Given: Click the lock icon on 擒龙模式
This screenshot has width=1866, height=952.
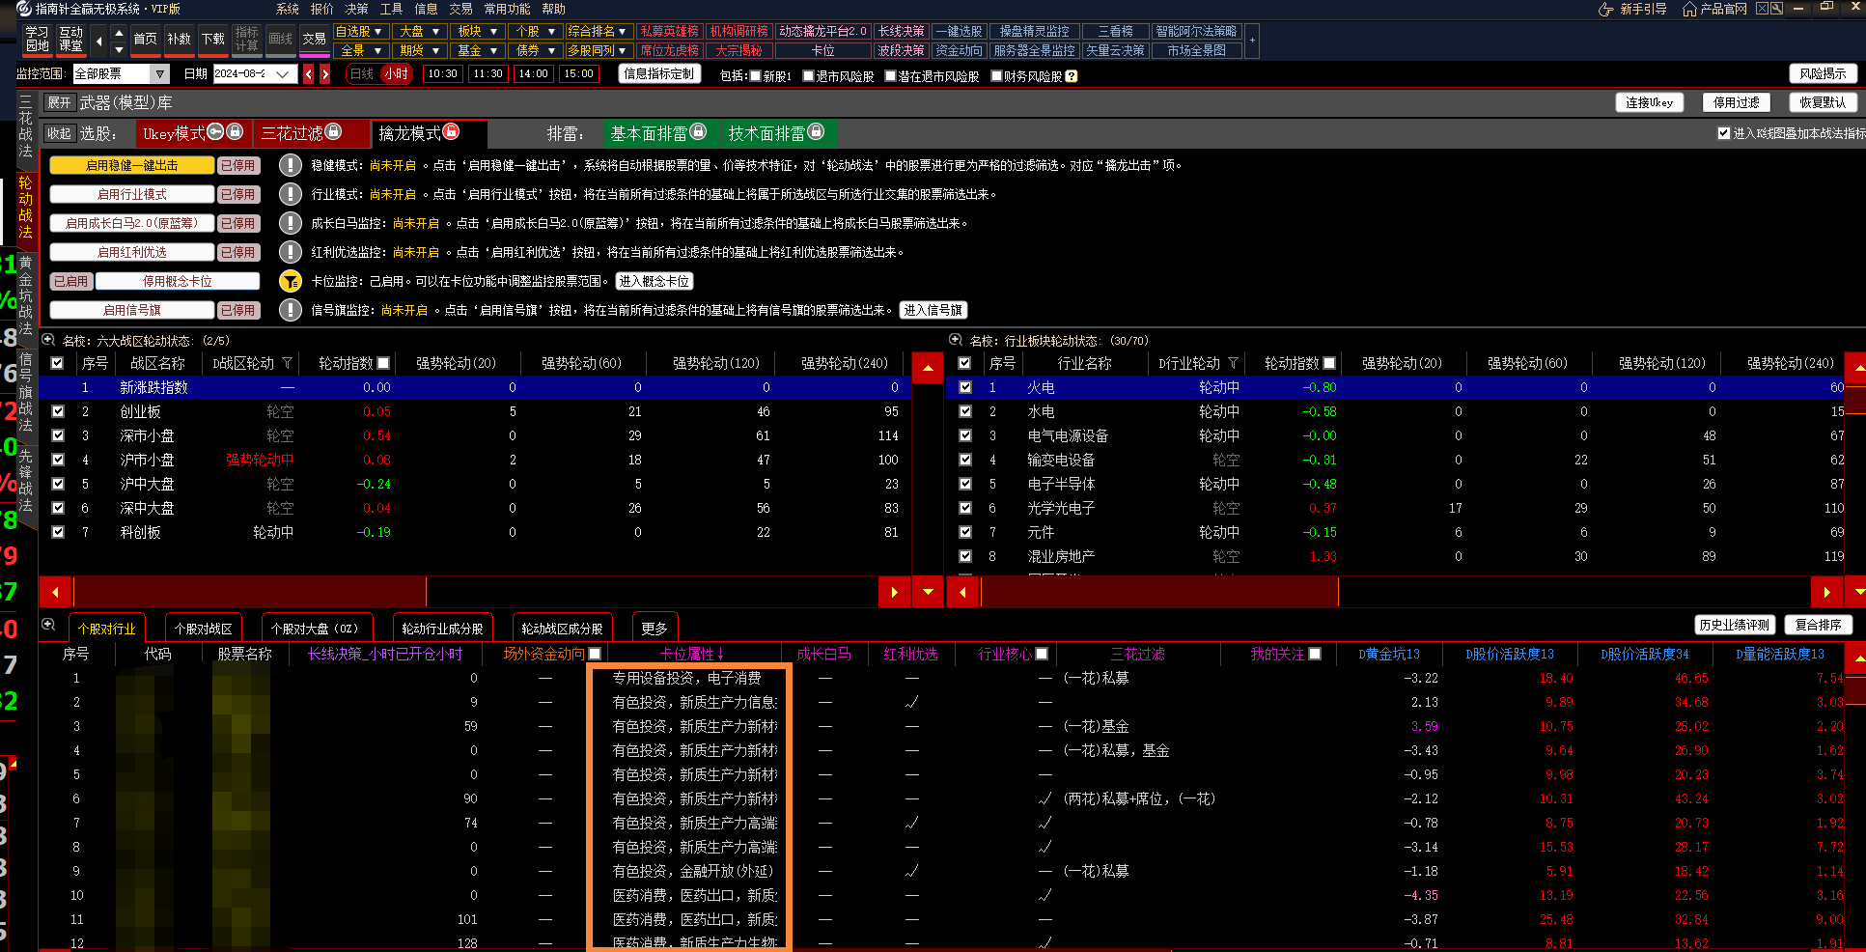Looking at the screenshot, I should pos(451,131).
